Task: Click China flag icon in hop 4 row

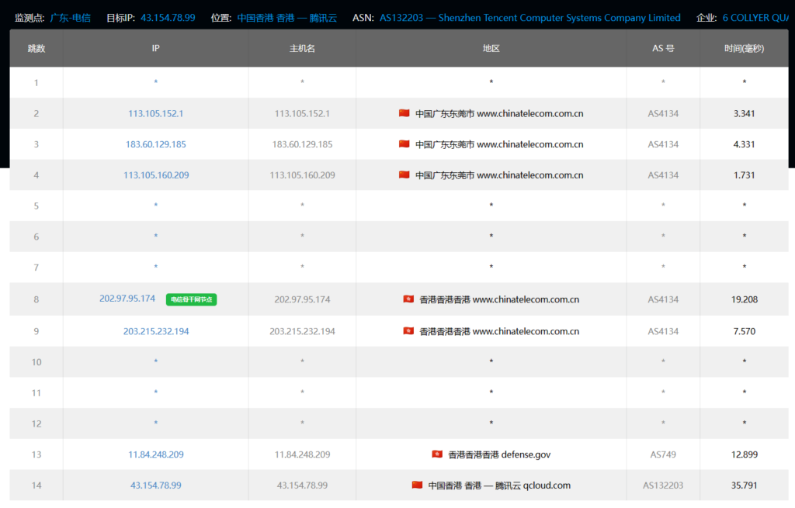Action: coord(404,175)
